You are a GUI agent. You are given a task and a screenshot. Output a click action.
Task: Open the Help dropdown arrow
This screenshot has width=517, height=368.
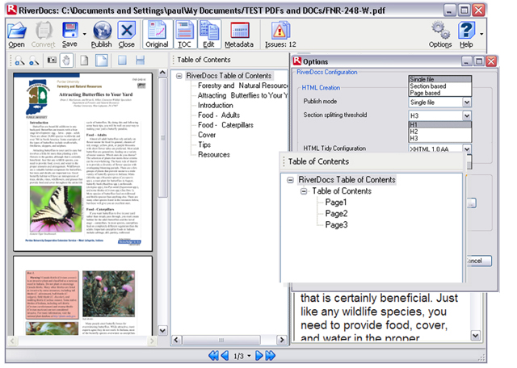pos(481,34)
